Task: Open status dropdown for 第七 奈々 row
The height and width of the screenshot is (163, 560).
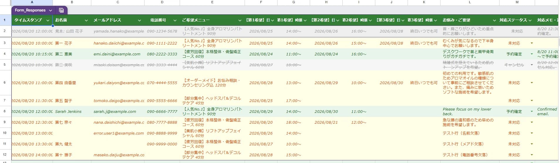Action: coord(532,122)
